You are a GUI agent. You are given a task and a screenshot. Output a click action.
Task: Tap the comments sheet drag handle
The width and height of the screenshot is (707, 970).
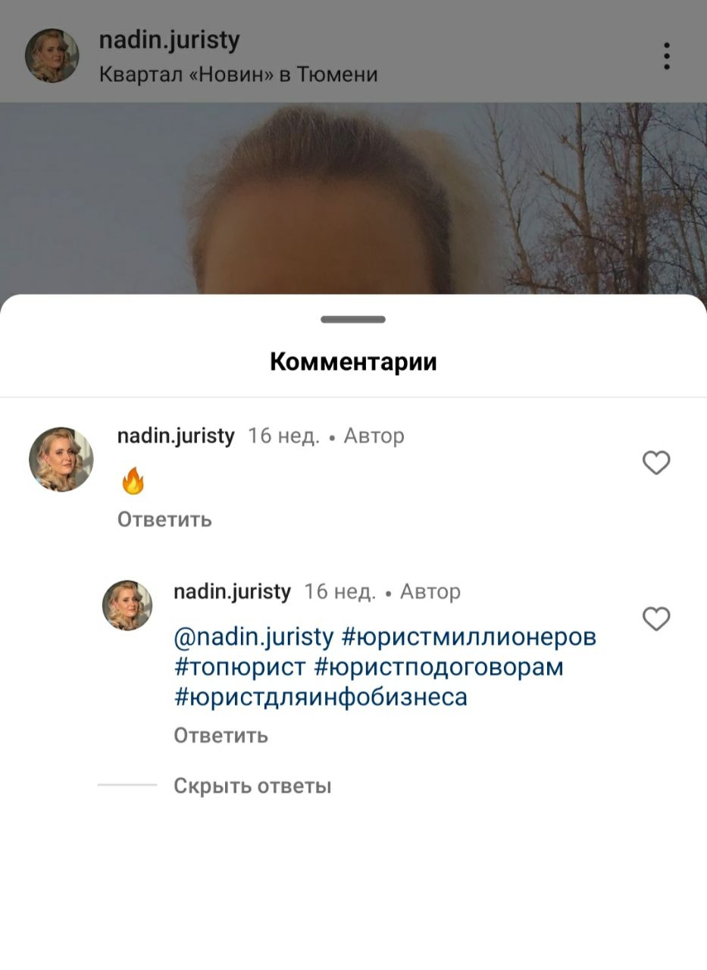coord(353,319)
